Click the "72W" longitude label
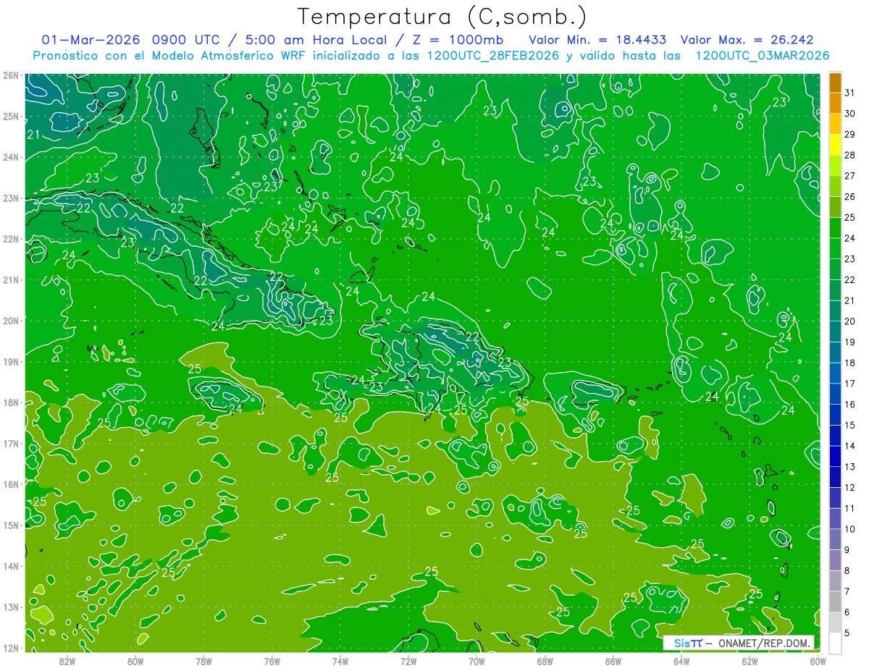 [408, 661]
